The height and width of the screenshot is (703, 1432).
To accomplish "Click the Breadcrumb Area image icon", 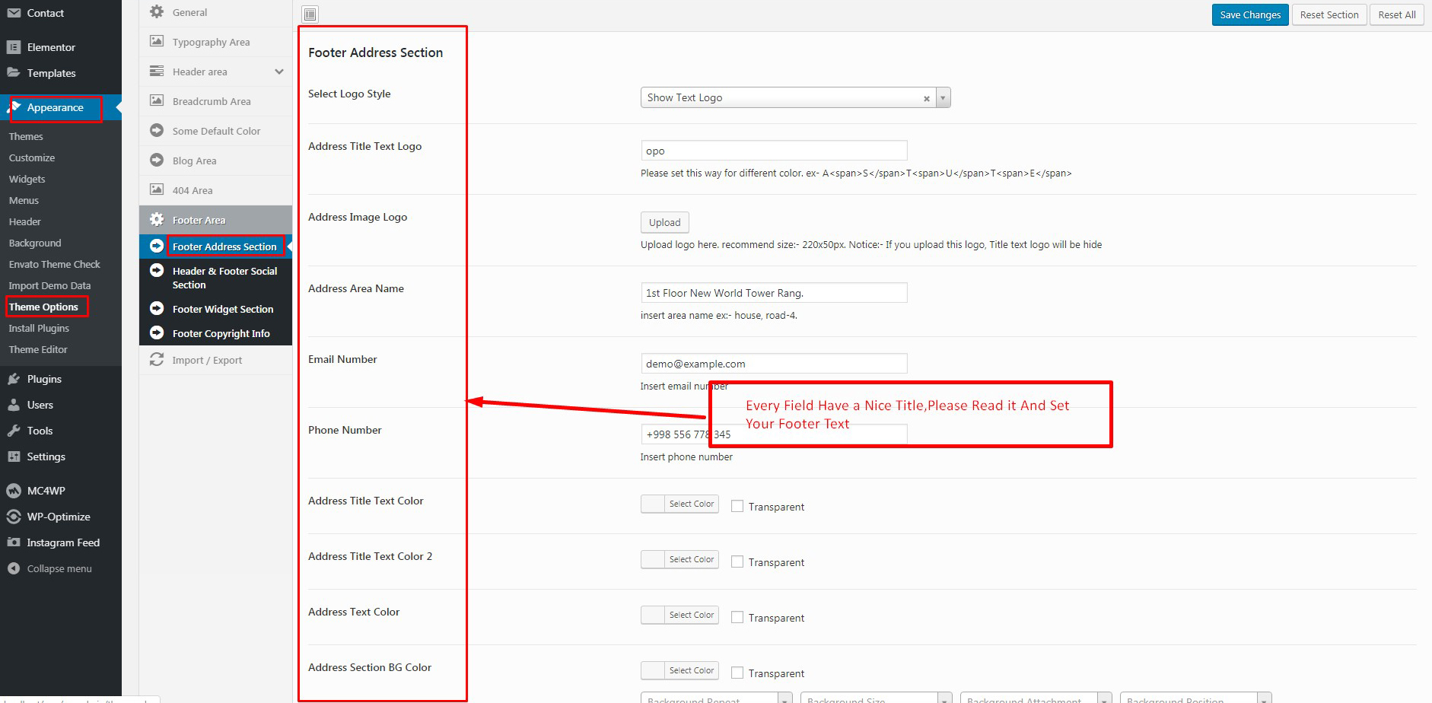I will click(157, 100).
